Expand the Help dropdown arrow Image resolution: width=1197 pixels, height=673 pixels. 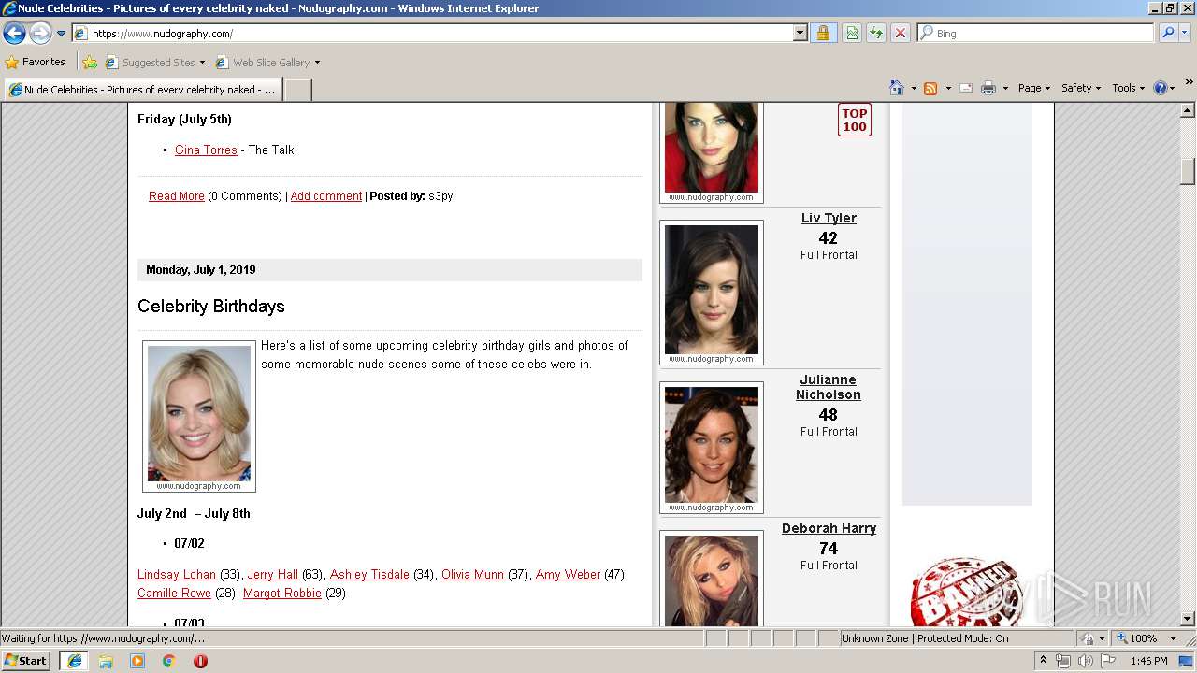pyautogui.click(x=1174, y=88)
